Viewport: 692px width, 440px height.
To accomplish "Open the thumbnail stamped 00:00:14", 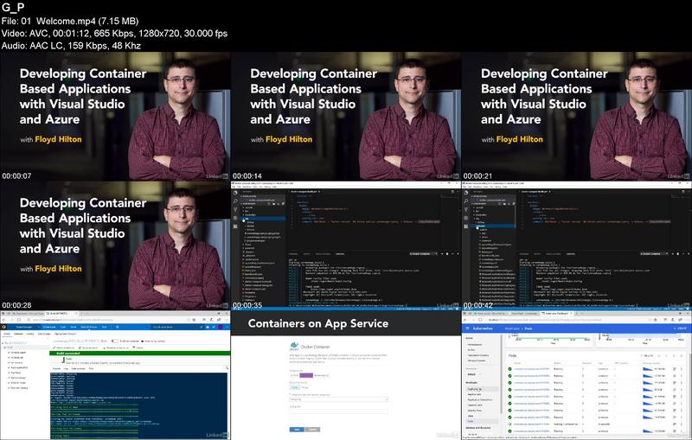I will (x=346, y=116).
